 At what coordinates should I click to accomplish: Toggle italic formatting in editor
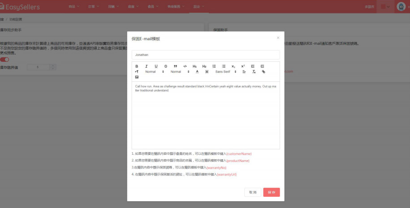pyautogui.click(x=147, y=66)
